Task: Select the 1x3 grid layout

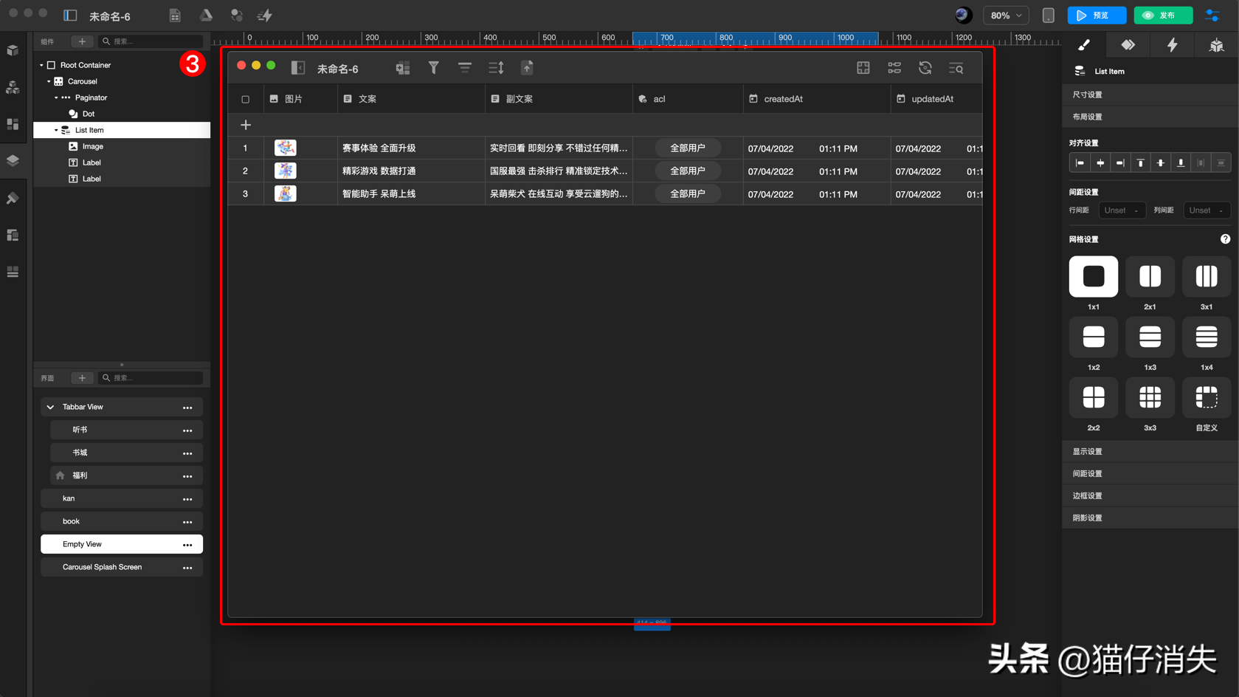Action: point(1150,337)
